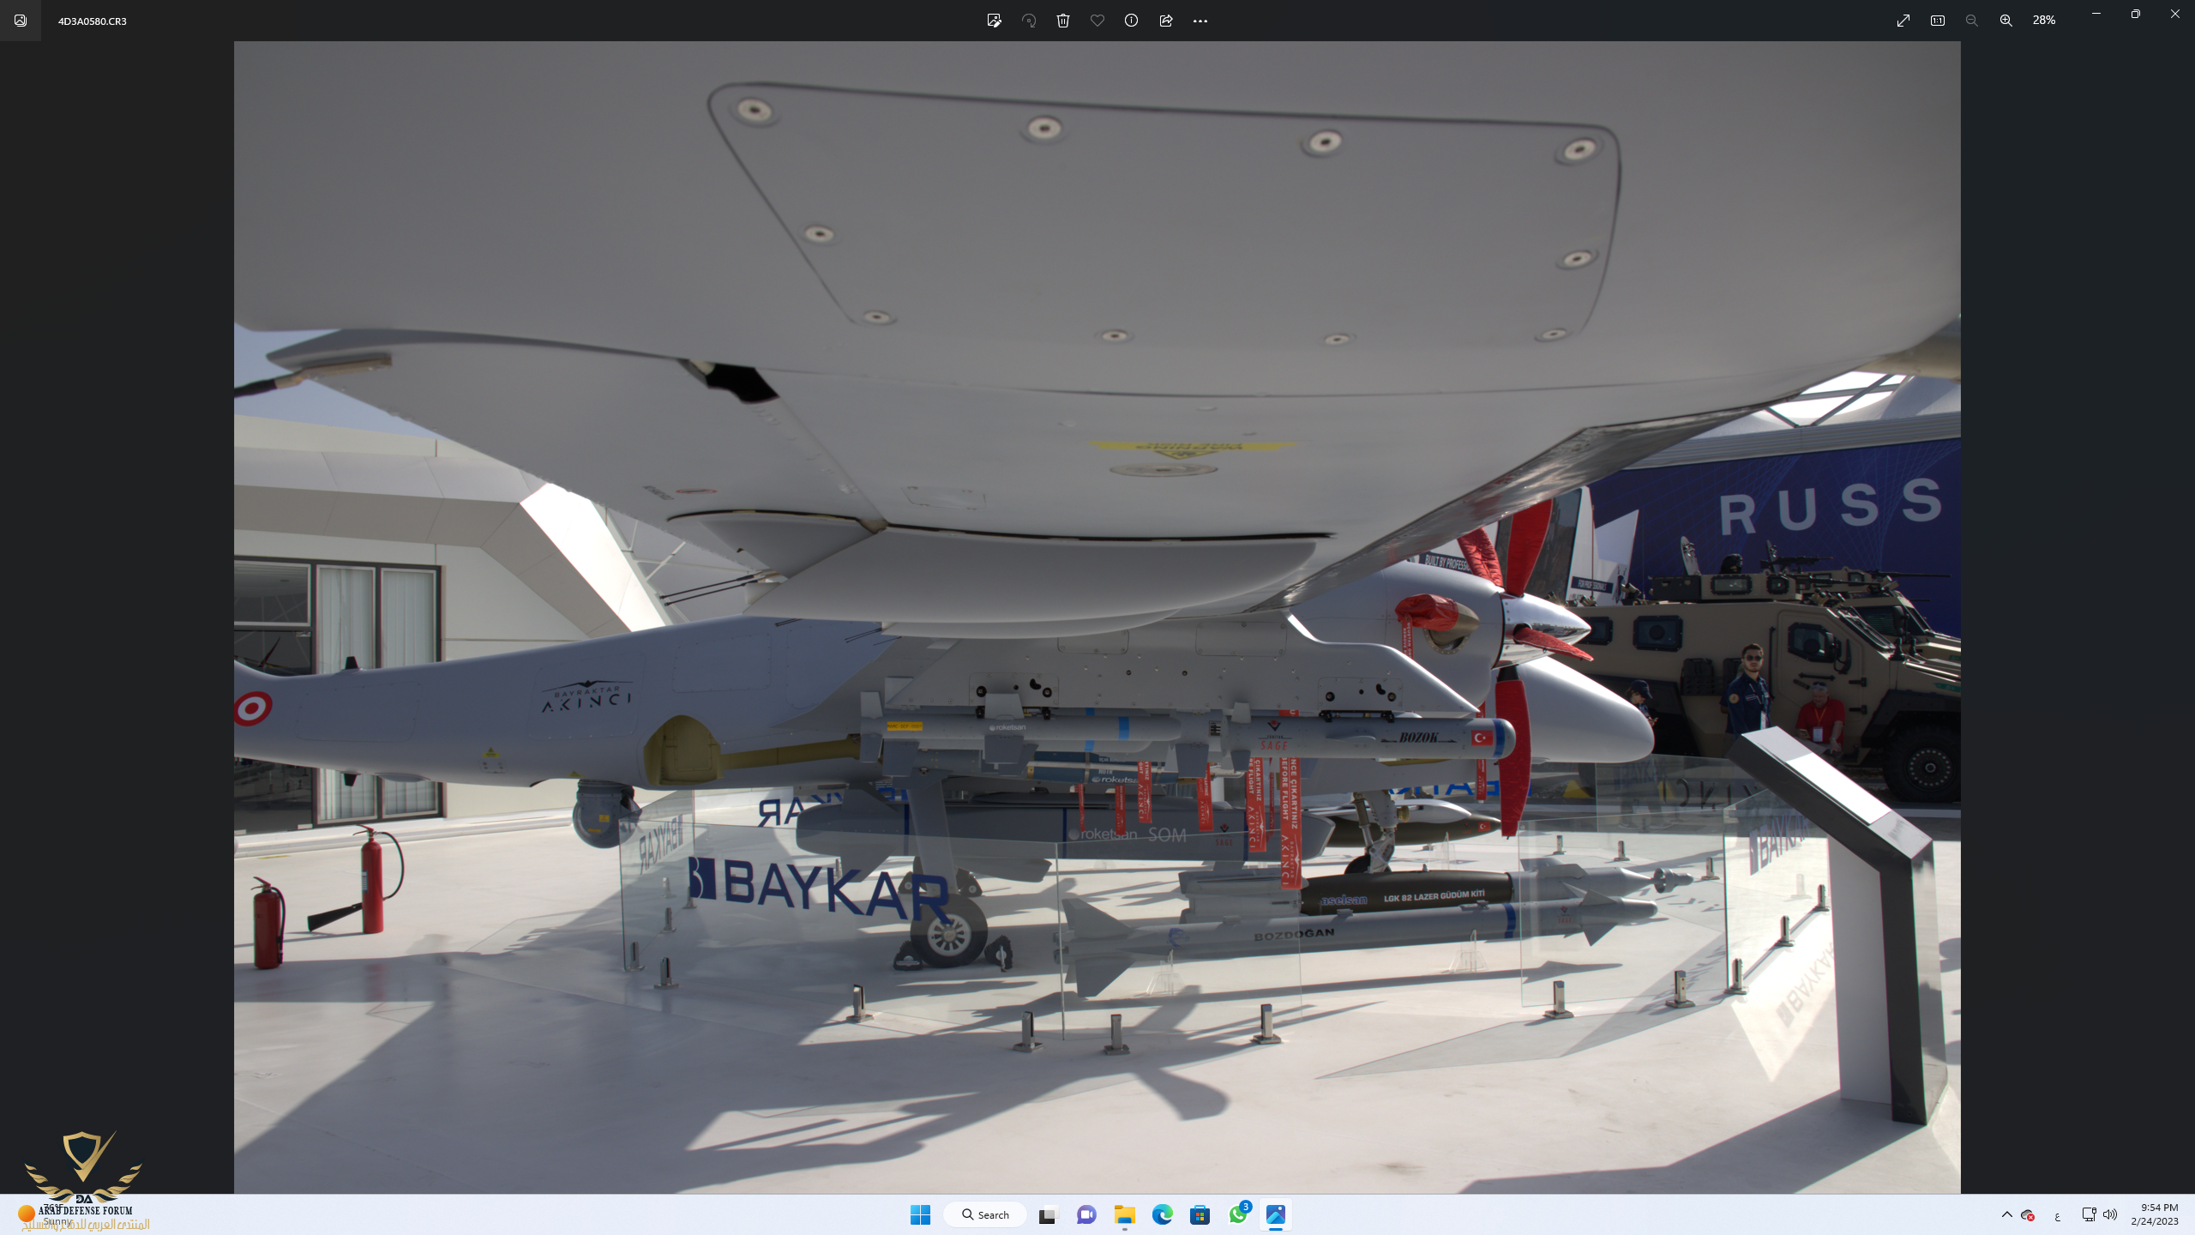Click the 28% zoom level value

click(2044, 21)
